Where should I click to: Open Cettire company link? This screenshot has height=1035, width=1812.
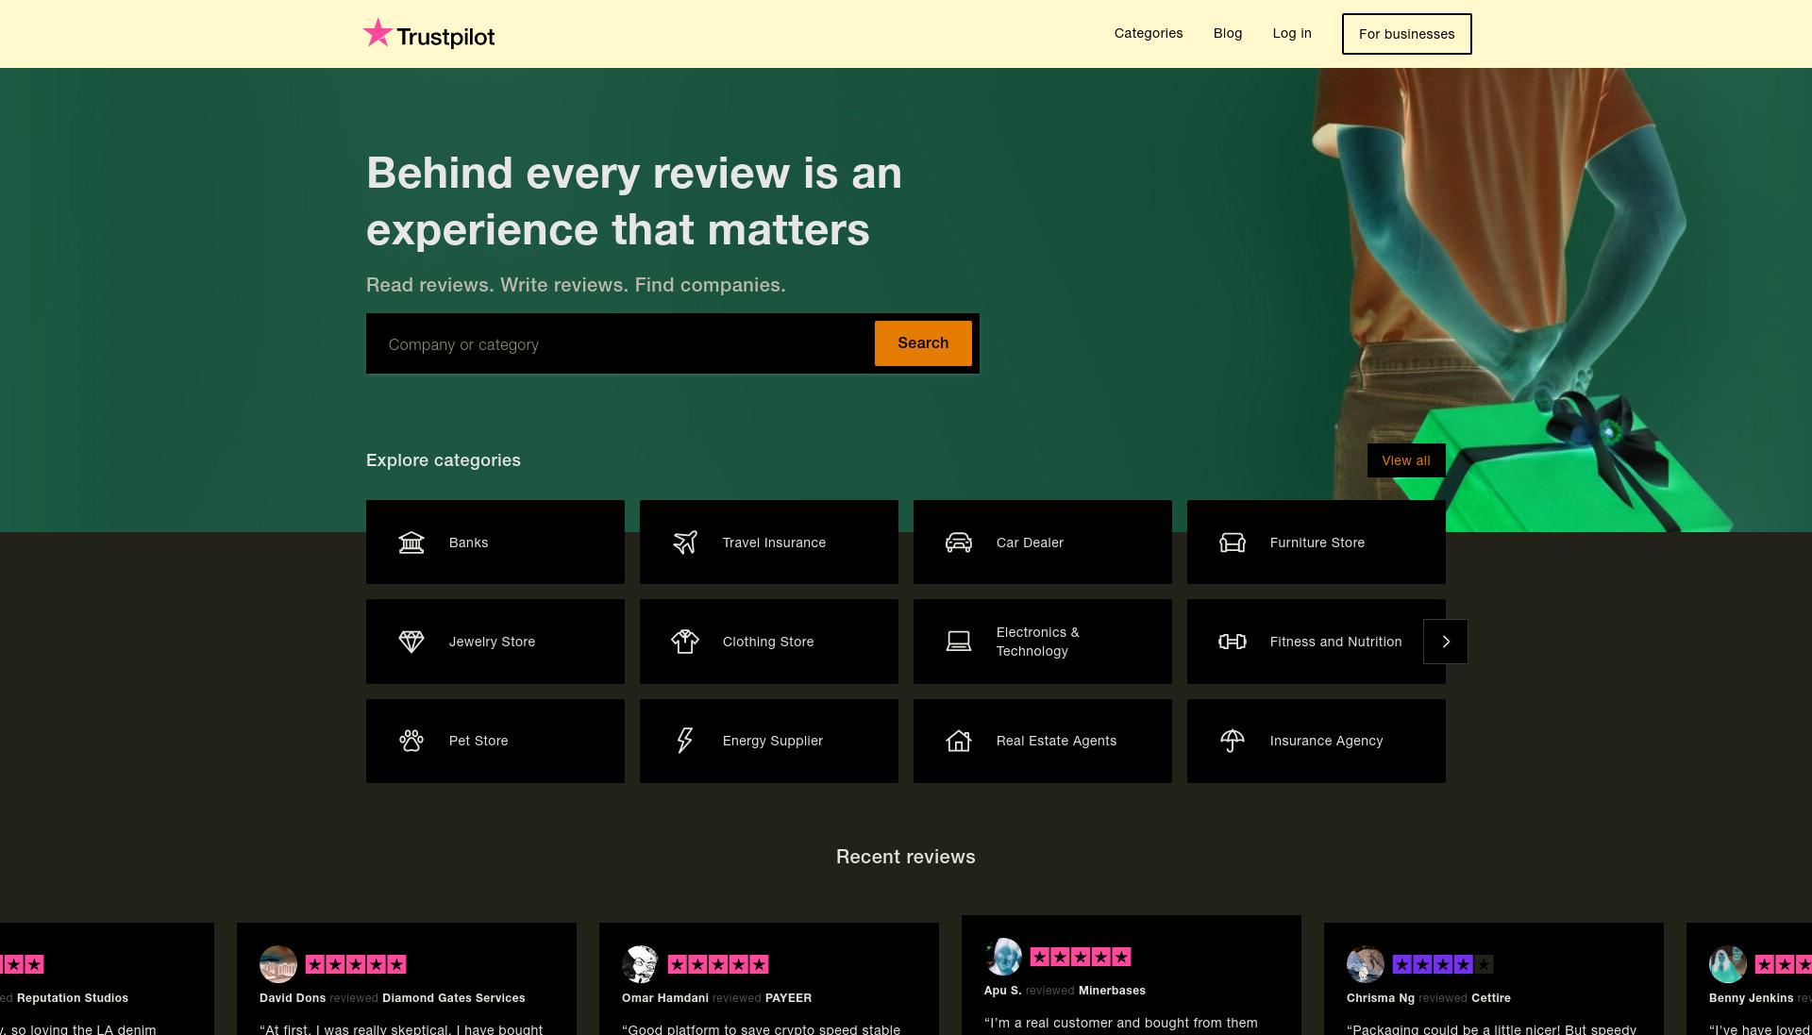point(1491,998)
